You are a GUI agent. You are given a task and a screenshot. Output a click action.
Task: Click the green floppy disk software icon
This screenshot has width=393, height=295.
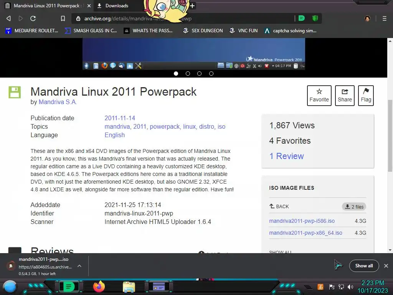(15, 92)
